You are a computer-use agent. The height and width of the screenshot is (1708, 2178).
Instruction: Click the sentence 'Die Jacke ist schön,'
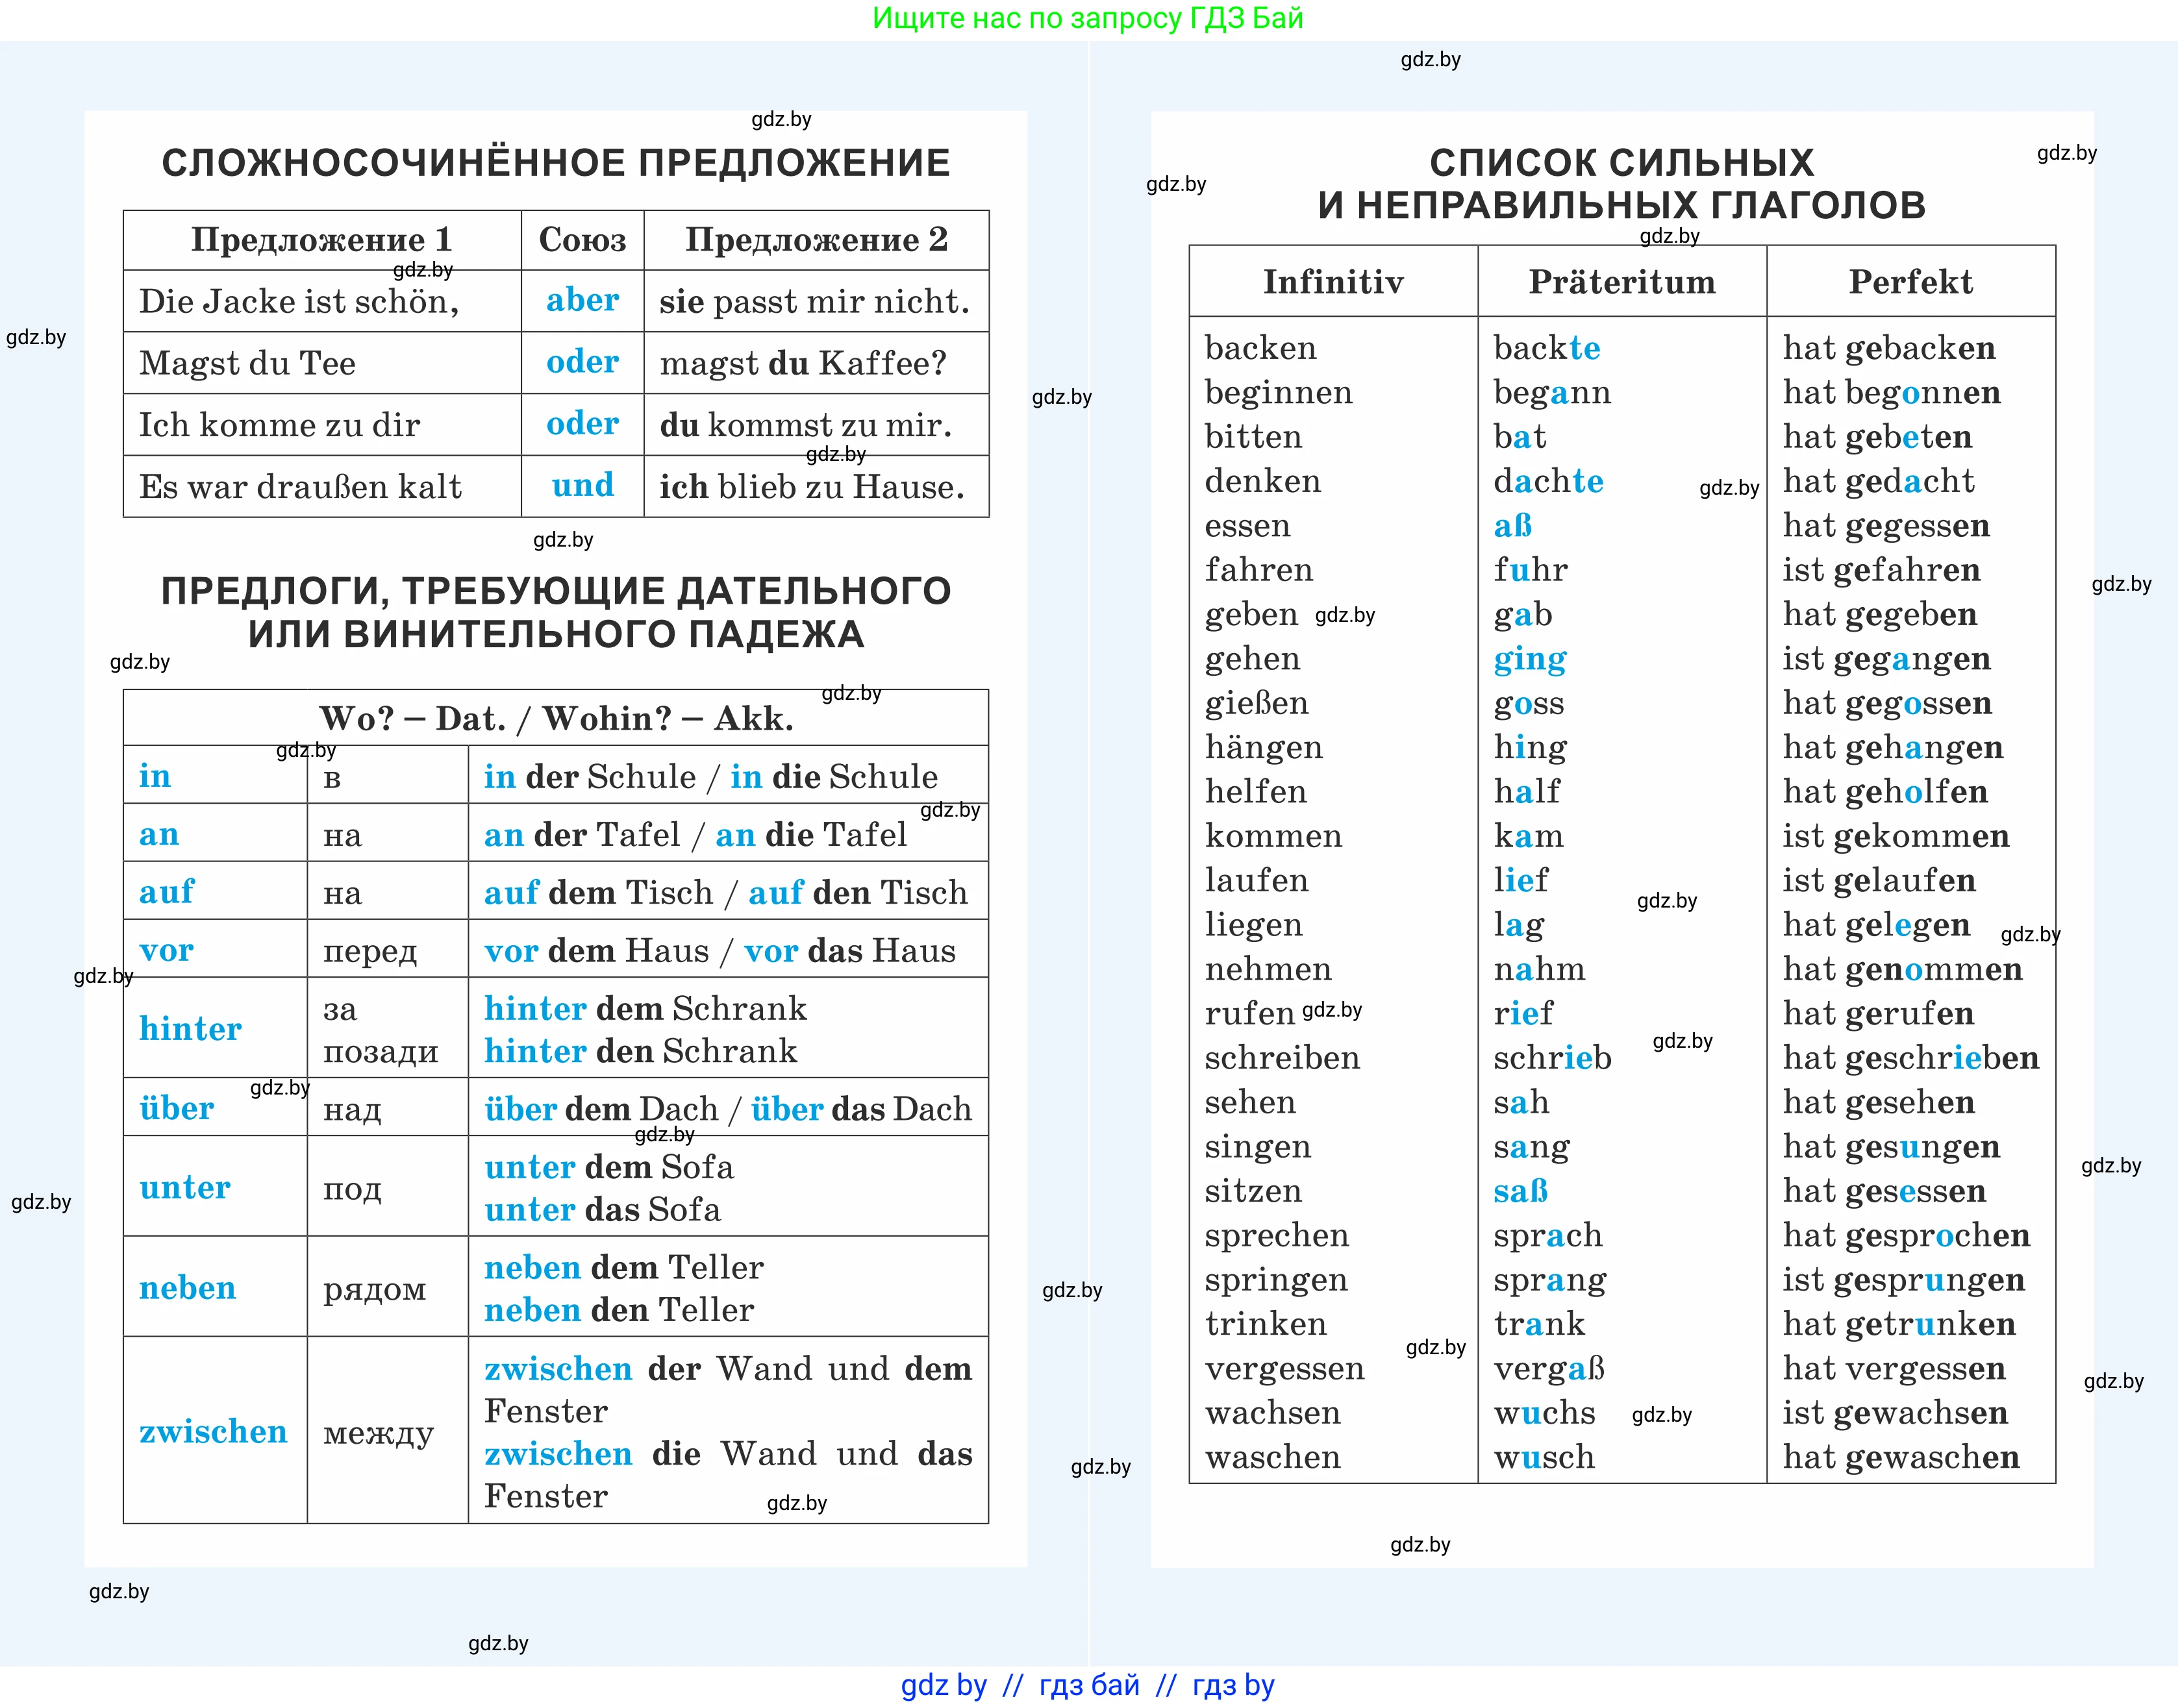click(299, 301)
